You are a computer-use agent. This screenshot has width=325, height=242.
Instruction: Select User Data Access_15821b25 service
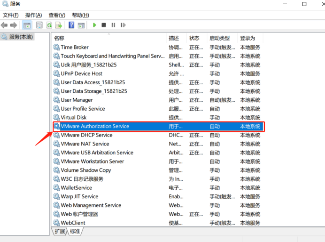[x=158, y=82]
